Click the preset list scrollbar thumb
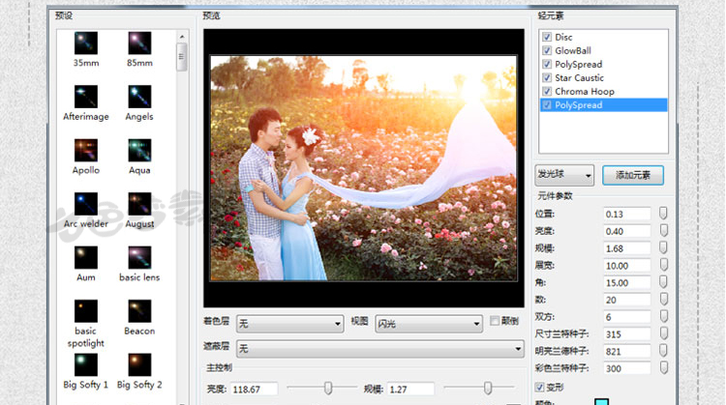 182,57
